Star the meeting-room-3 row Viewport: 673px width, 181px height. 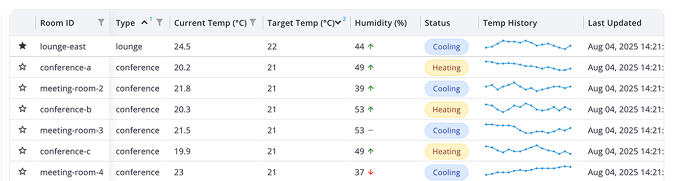pos(22,130)
